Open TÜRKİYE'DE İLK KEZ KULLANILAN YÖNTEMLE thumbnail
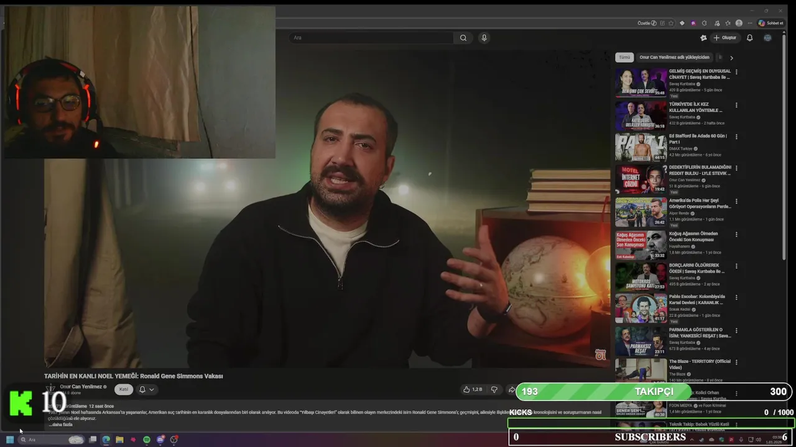Screen dimensions: 796x447 (641, 115)
